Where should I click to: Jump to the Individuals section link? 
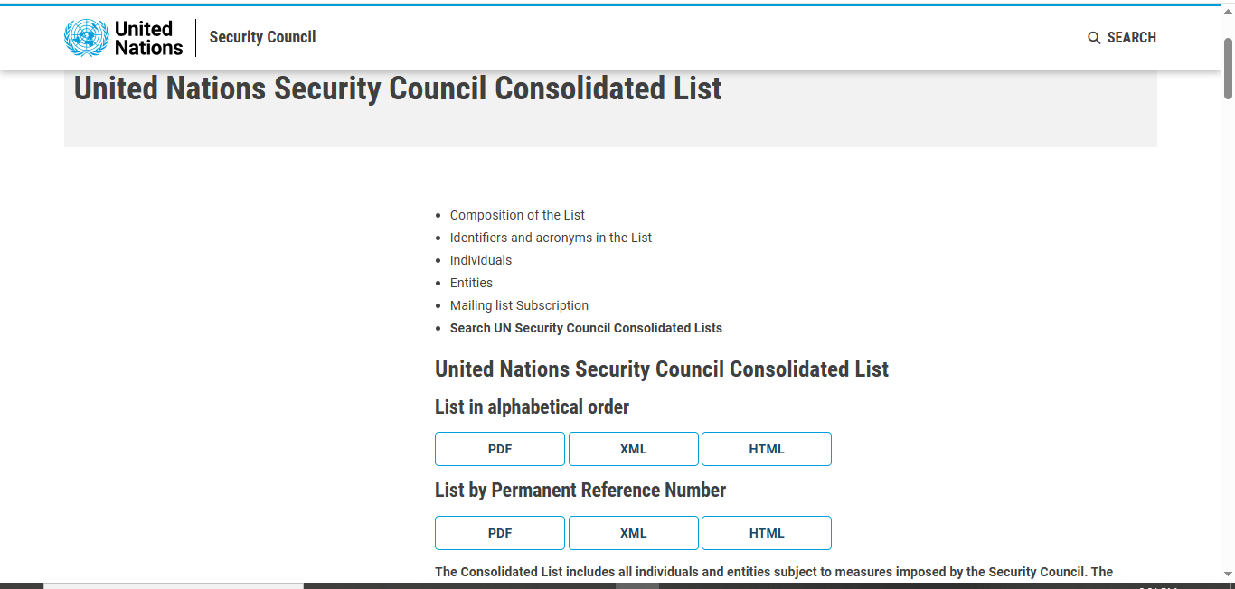pyautogui.click(x=481, y=260)
